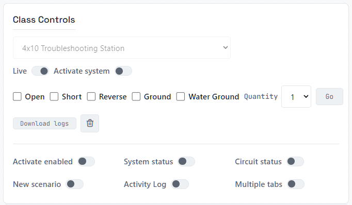Toggle the Activate system switch

click(123, 71)
